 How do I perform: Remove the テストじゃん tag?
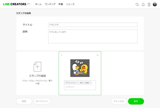[x=77, y=83]
